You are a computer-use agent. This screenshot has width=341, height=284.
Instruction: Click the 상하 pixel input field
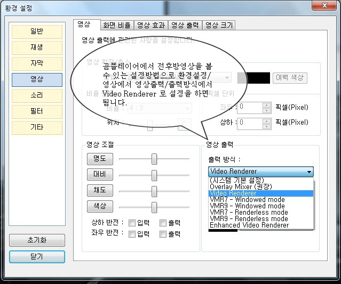point(250,124)
